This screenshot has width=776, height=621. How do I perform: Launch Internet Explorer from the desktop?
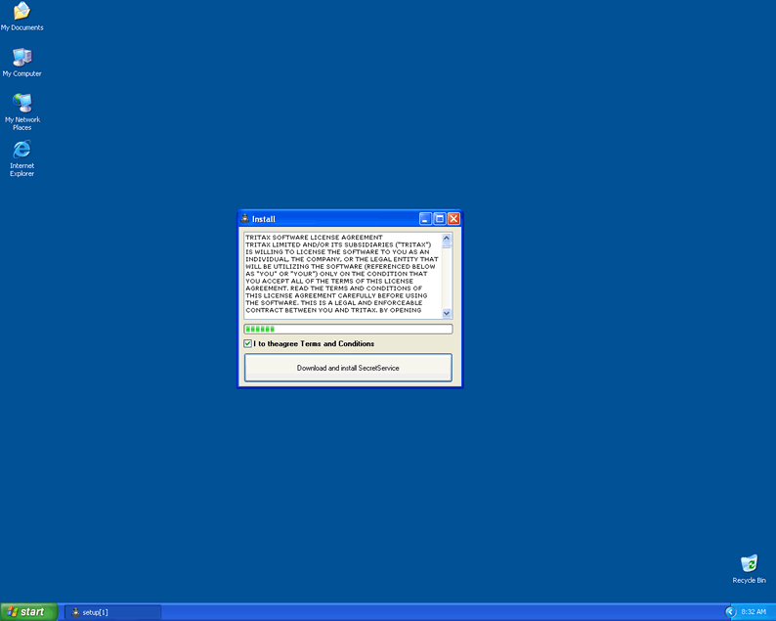(22, 150)
